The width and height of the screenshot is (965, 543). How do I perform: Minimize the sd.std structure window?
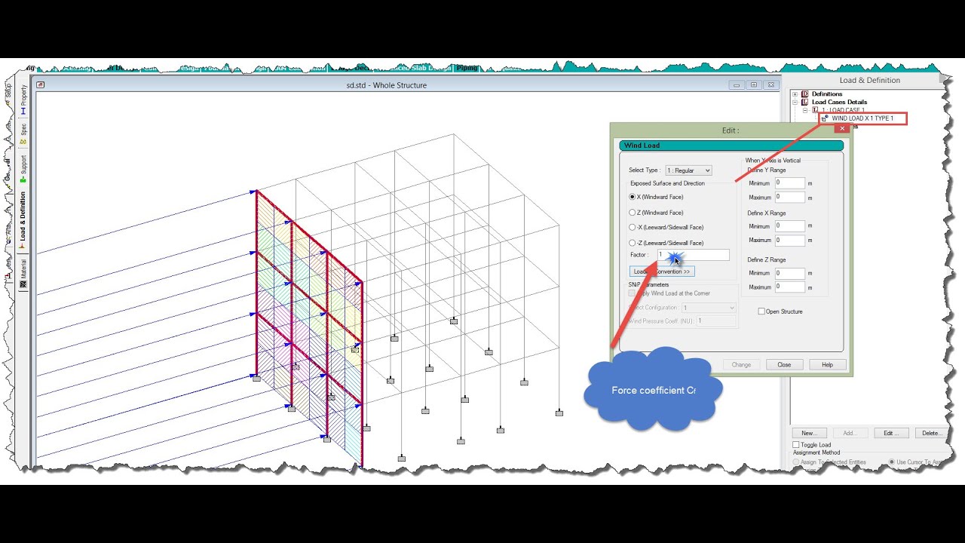click(737, 85)
